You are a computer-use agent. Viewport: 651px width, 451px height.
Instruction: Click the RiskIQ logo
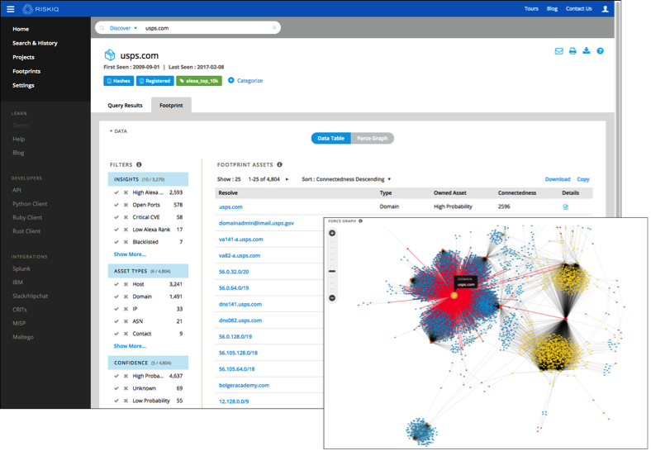(x=40, y=9)
